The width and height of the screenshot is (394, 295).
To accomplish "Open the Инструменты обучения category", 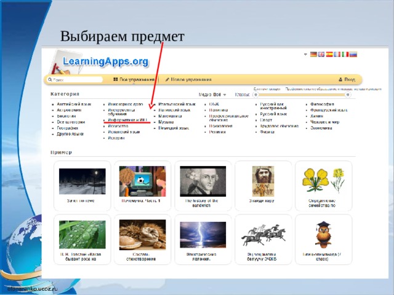I will point(121,112).
